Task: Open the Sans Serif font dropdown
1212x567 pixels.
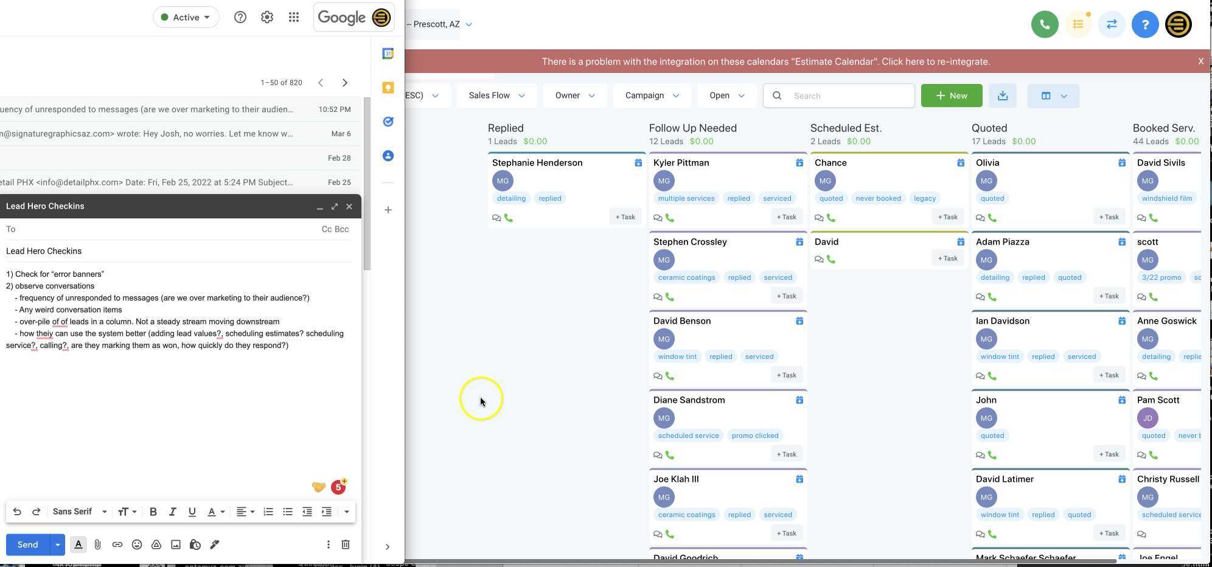Action: click(80, 512)
